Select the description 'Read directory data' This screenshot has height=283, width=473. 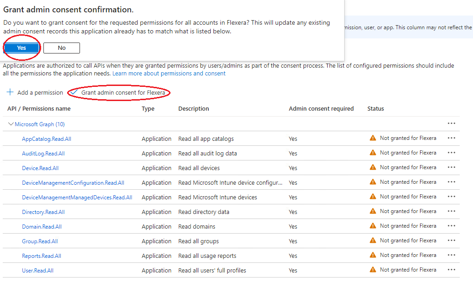204,212
